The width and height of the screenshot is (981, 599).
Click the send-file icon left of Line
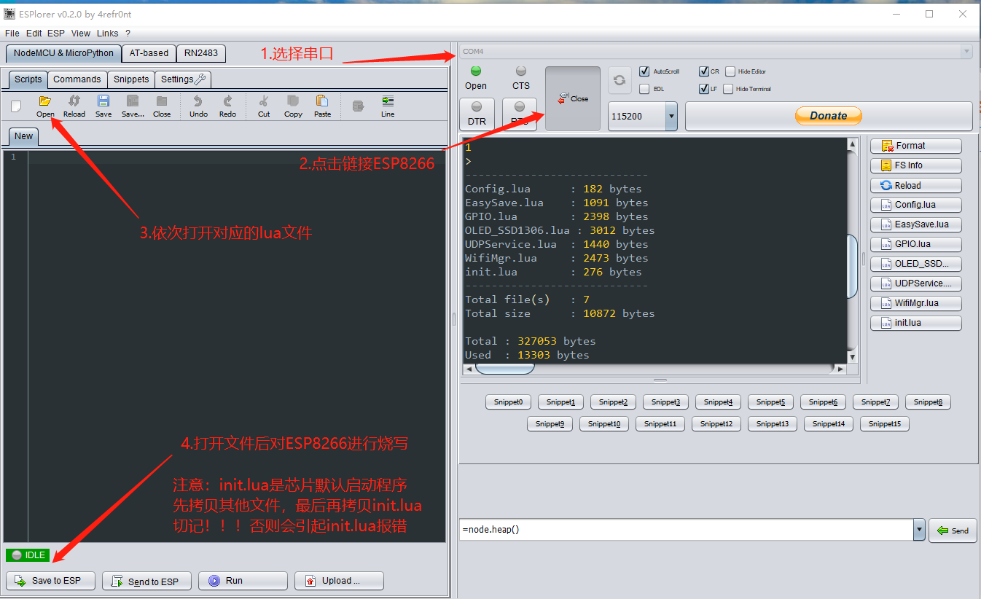(x=358, y=106)
